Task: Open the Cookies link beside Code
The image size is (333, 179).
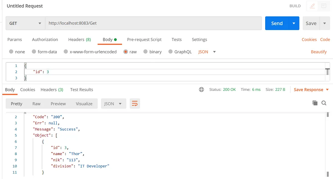Action: tap(309, 40)
